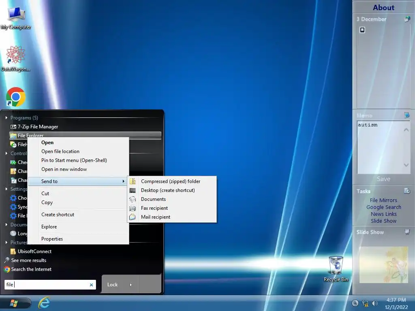Image resolution: width=415 pixels, height=311 pixels.
Task: Click the Memo panel header icon
Action: 407,115
